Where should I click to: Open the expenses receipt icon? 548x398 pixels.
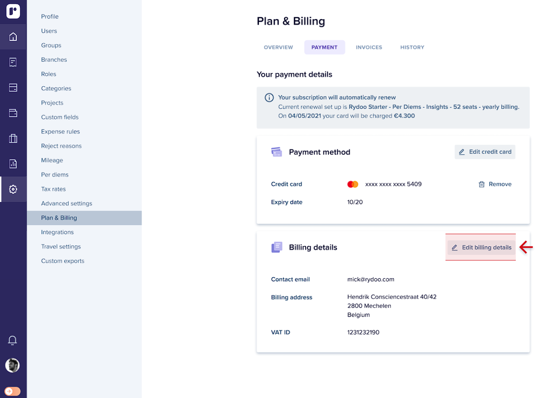tap(13, 62)
